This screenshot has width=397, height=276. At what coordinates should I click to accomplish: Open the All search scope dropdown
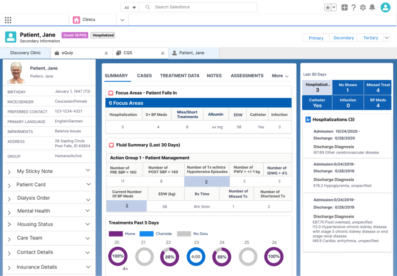[x=130, y=7]
